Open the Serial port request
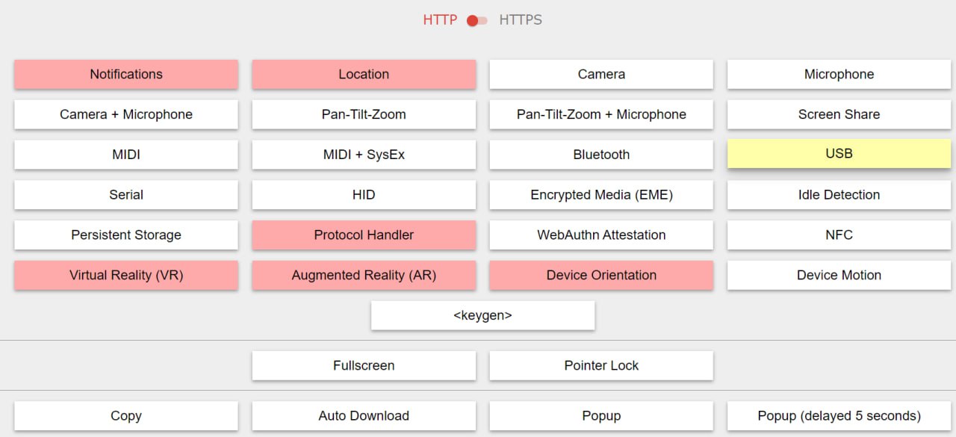 (x=126, y=195)
